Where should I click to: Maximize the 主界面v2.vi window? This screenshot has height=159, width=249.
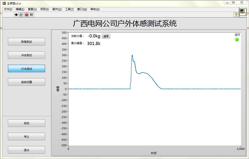point(233,2)
